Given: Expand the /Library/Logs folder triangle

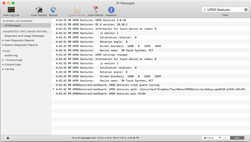Looking at the screenshot, I should (3, 65).
